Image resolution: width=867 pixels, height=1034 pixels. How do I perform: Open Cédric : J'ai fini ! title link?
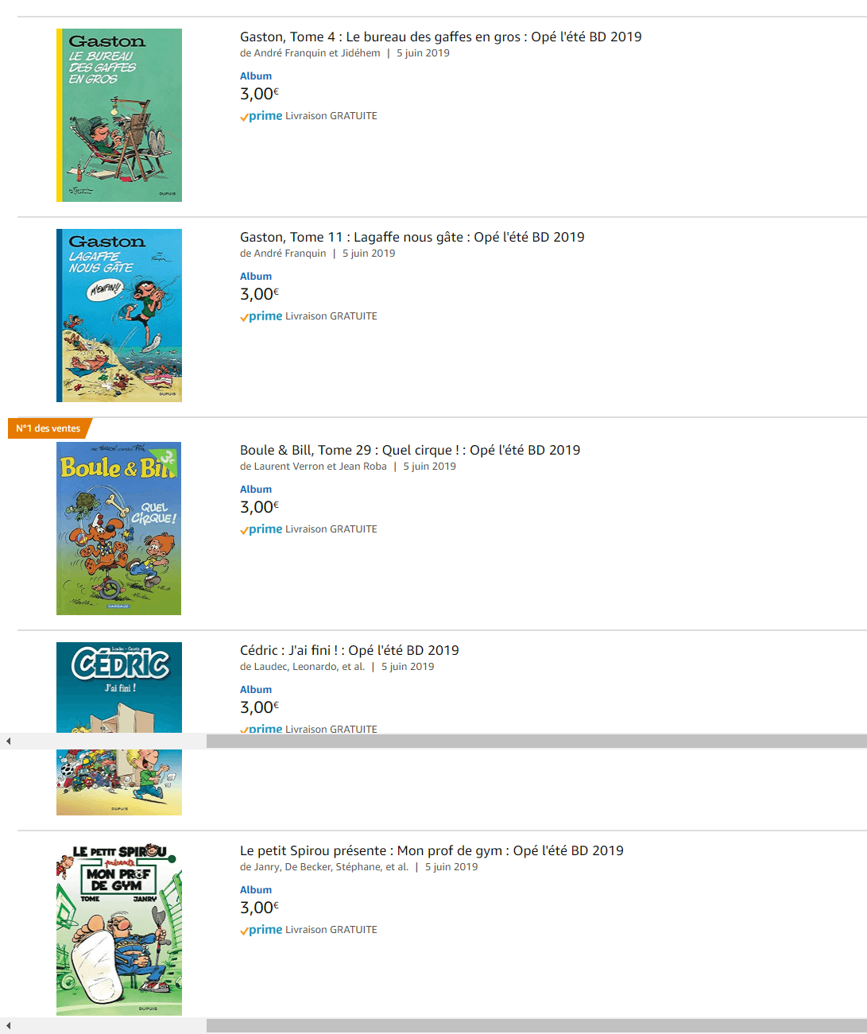[349, 650]
